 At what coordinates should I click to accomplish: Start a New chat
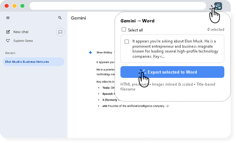tap(21, 32)
